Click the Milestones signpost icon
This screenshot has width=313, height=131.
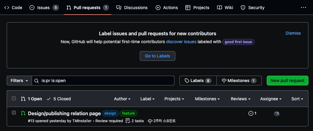tap(224, 81)
